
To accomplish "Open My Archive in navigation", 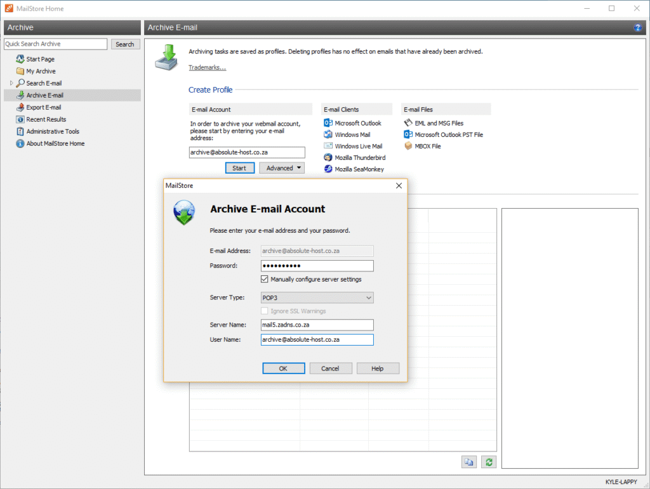I will coord(41,71).
